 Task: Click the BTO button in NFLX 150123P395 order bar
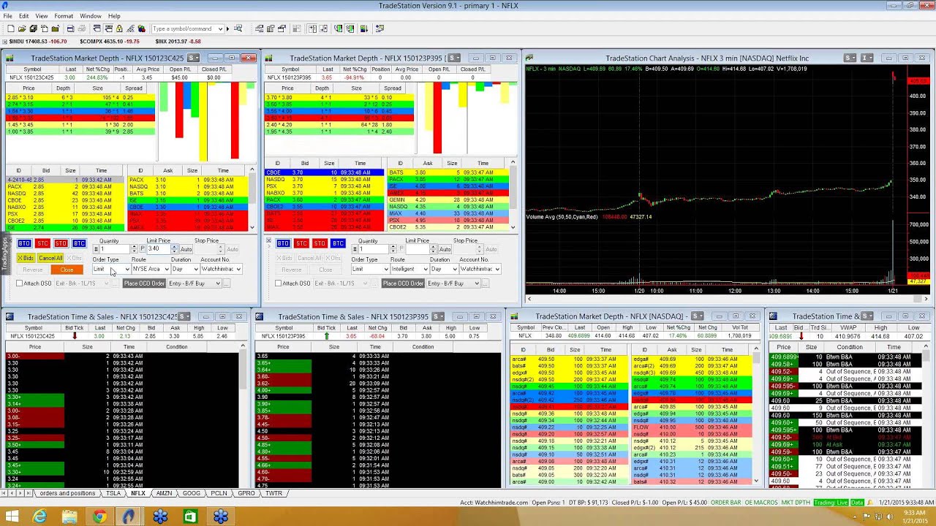pos(284,243)
